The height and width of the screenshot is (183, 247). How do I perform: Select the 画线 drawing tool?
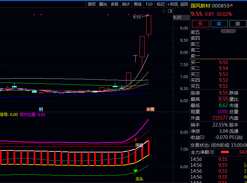click(137, 4)
